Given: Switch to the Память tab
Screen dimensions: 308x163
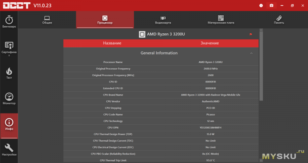Looking at the screenshot, I should coord(279,20).
